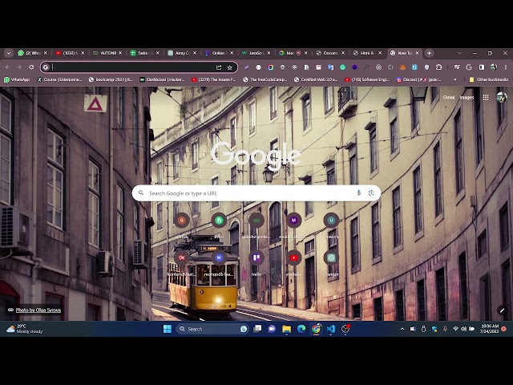513x385 pixels.
Task: Open the Chrome profile avatar in toolbar
Action: pyautogui.click(x=494, y=67)
